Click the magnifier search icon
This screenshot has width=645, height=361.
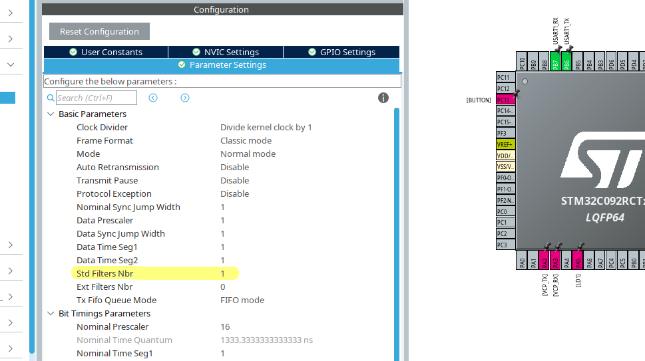tap(50, 98)
